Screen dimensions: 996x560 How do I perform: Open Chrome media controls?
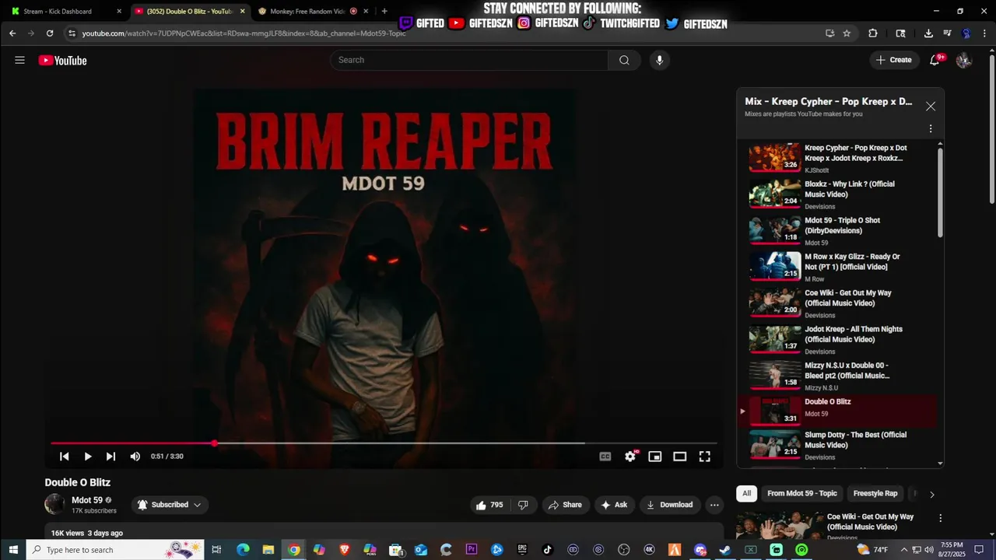(x=947, y=33)
